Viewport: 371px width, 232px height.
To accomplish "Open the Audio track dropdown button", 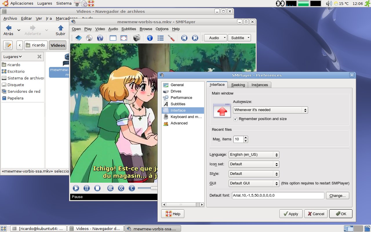I will (x=215, y=38).
